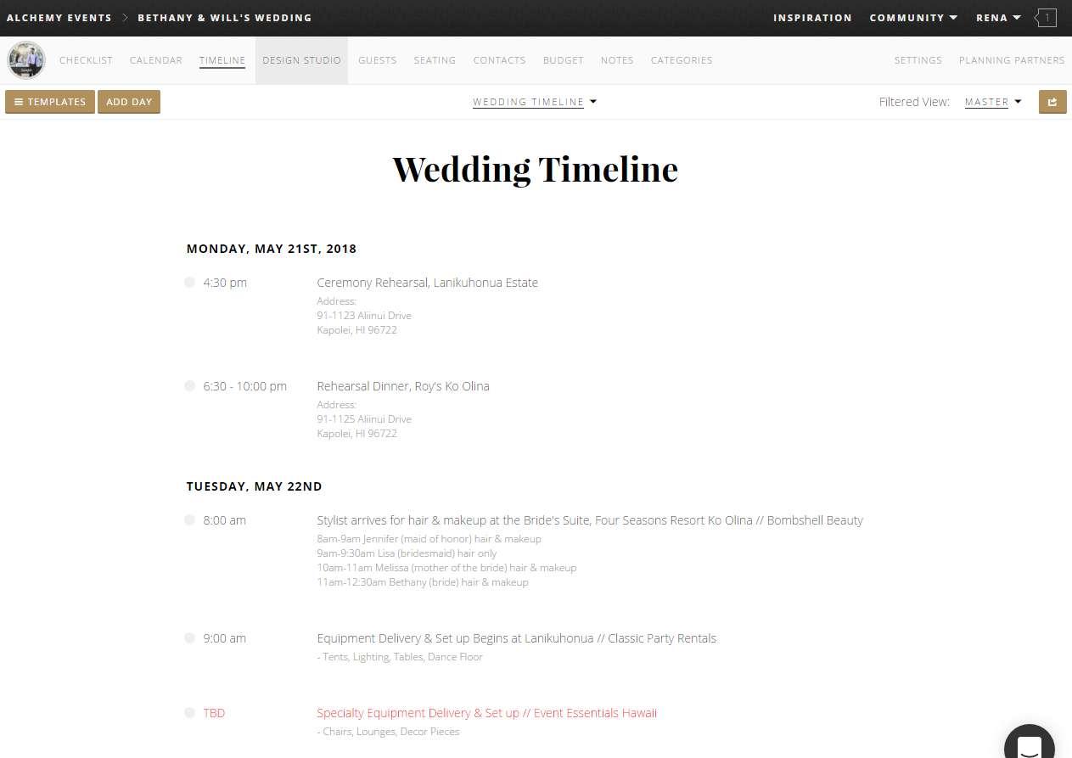Screen dimensions: 1072x758
Task: Open the Rena user account dropdown
Action: [x=998, y=18]
